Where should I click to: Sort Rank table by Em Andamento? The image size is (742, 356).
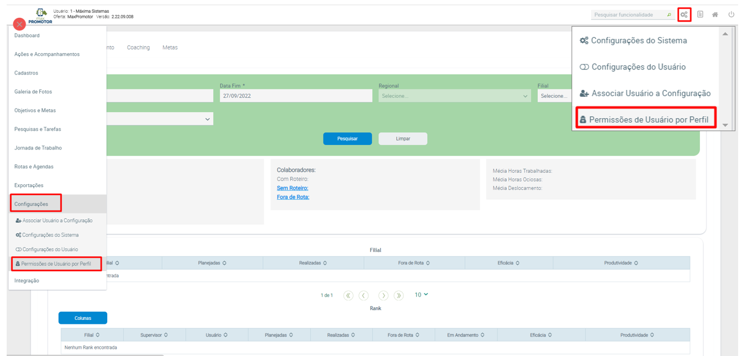(466, 335)
